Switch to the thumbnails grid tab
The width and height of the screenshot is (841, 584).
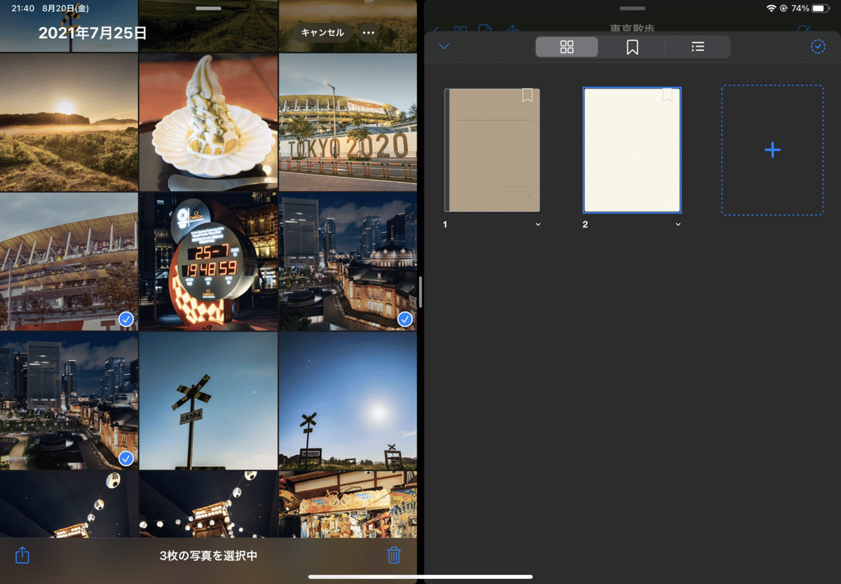[x=567, y=47]
